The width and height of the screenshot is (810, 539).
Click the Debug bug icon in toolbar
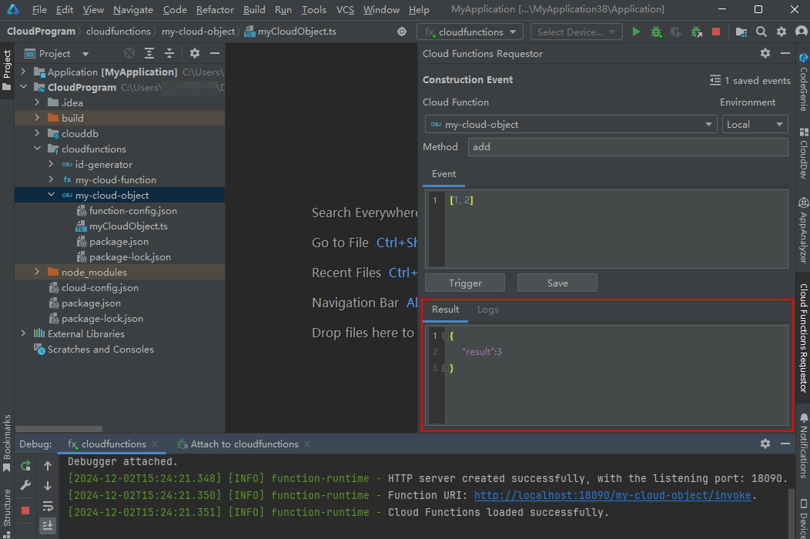coord(656,32)
